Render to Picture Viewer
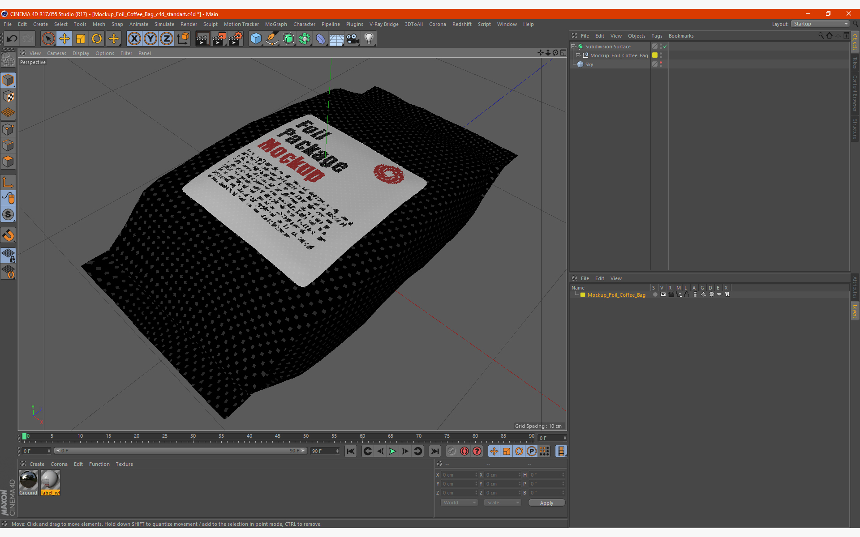Image resolution: width=860 pixels, height=537 pixels. (x=219, y=39)
